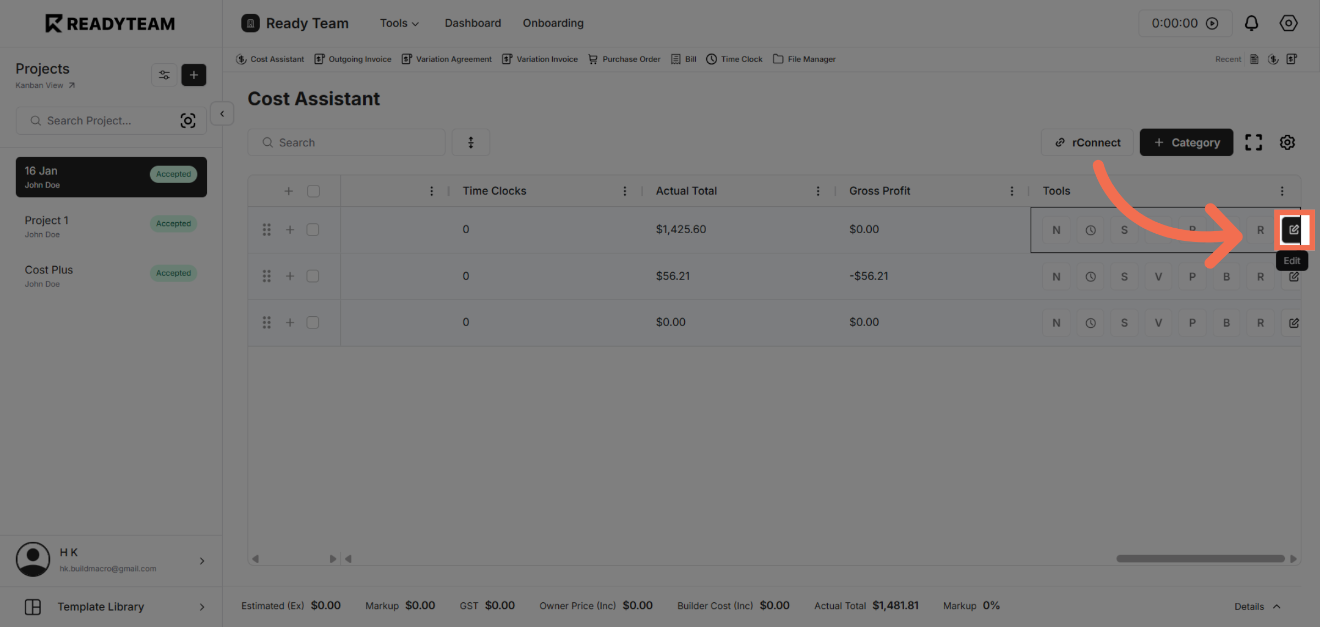Open the Tools dropdown menu

coord(399,23)
